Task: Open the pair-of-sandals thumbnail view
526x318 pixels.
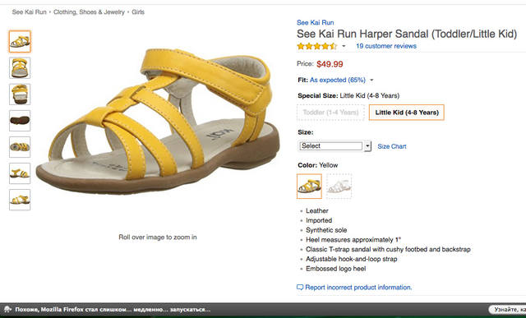Action: [x=20, y=147]
